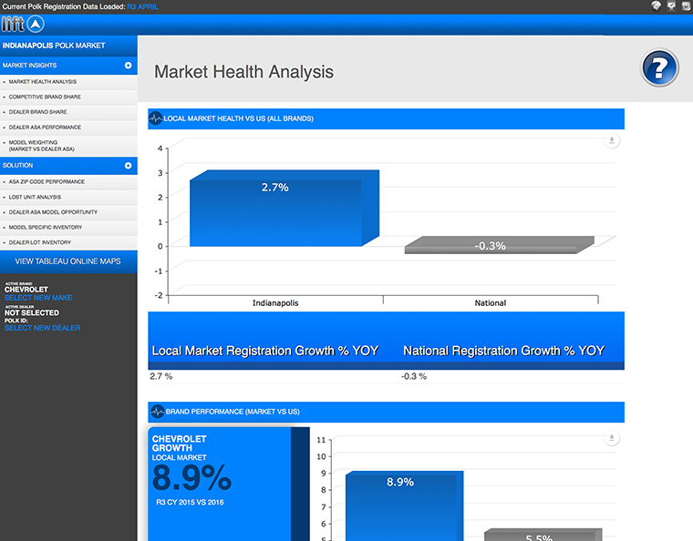Open Dealer Lot Inventory
The image size is (693, 541).
coord(68,242)
